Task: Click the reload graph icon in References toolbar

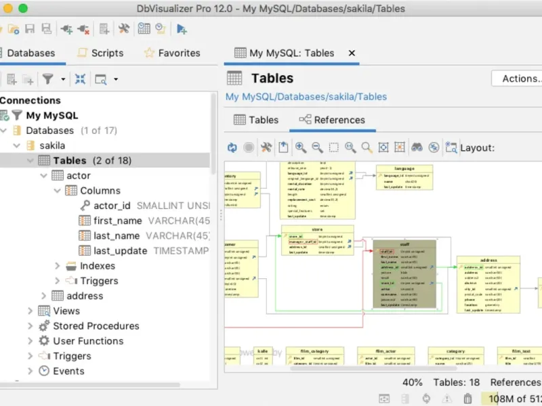Action: tap(232, 147)
